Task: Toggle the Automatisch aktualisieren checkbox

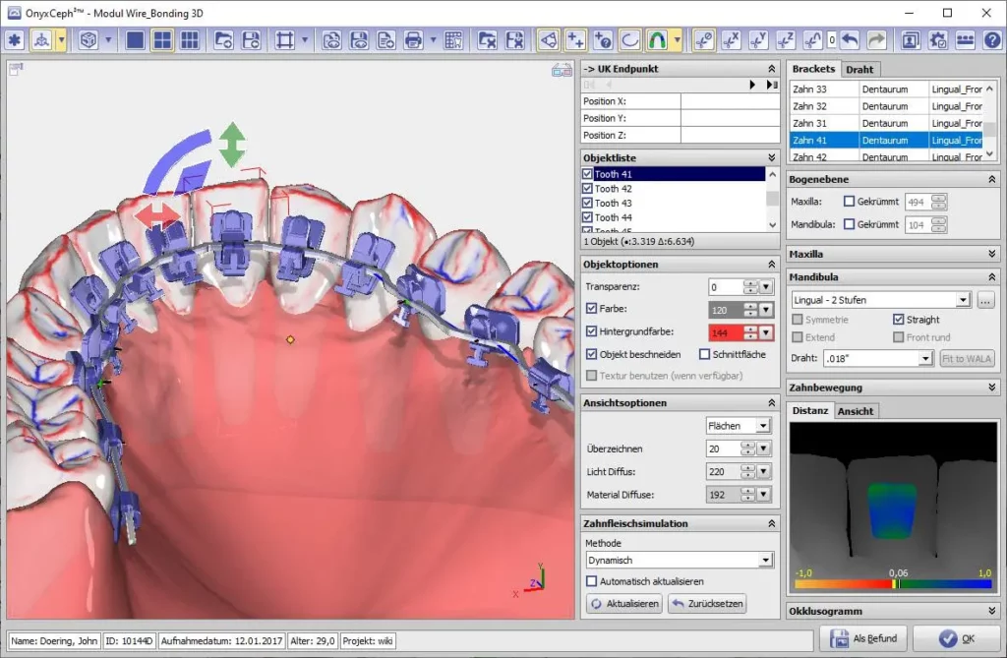Action: click(592, 581)
